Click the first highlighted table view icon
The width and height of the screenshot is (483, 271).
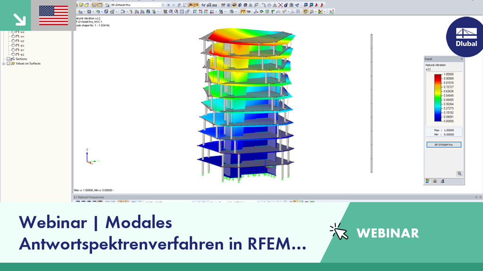pyautogui.click(x=94, y=5)
